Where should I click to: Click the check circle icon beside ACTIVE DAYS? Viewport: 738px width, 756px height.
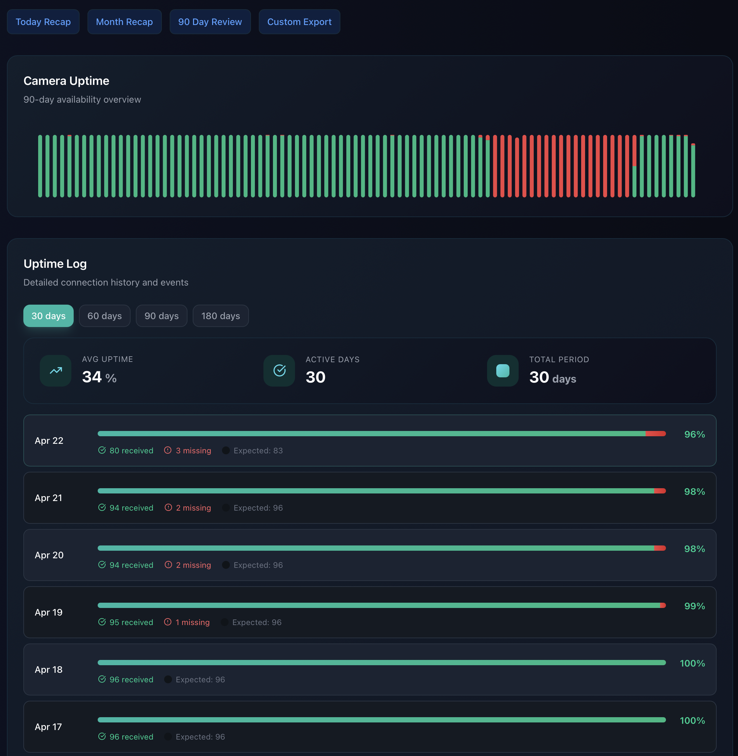(x=279, y=371)
